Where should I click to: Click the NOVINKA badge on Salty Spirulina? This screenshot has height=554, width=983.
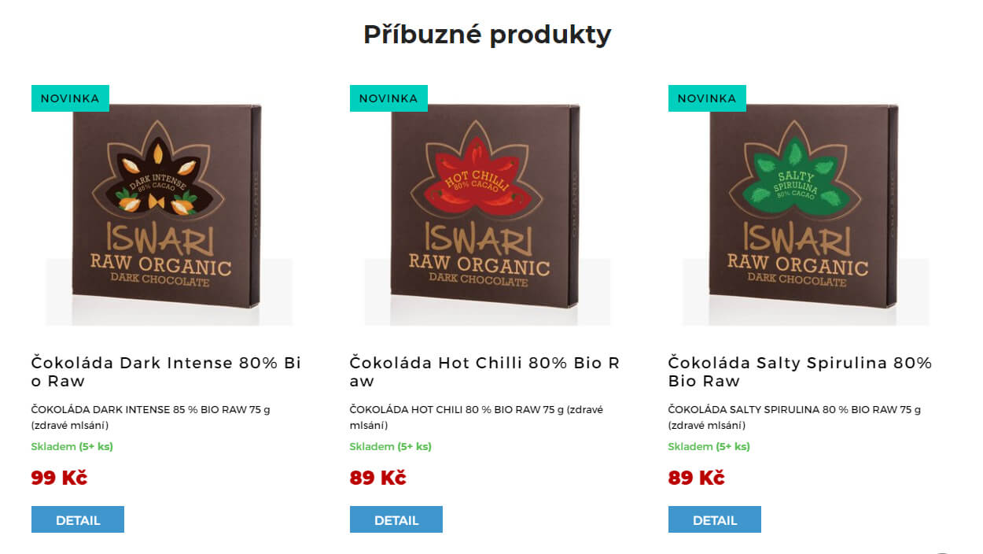coord(707,98)
